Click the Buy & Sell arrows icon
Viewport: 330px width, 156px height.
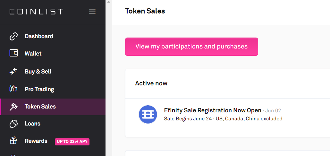[13, 72]
